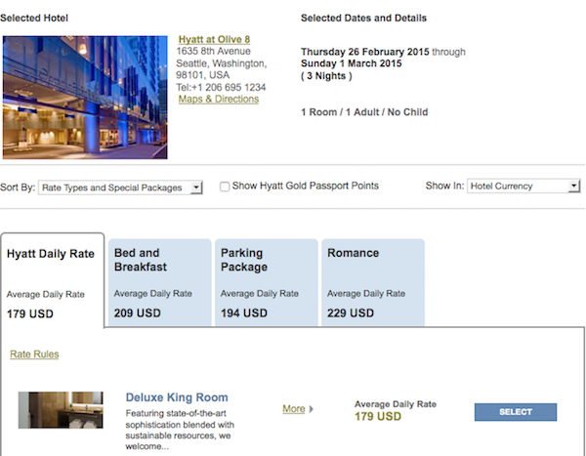Click the Deluxe King Room title

(x=177, y=397)
